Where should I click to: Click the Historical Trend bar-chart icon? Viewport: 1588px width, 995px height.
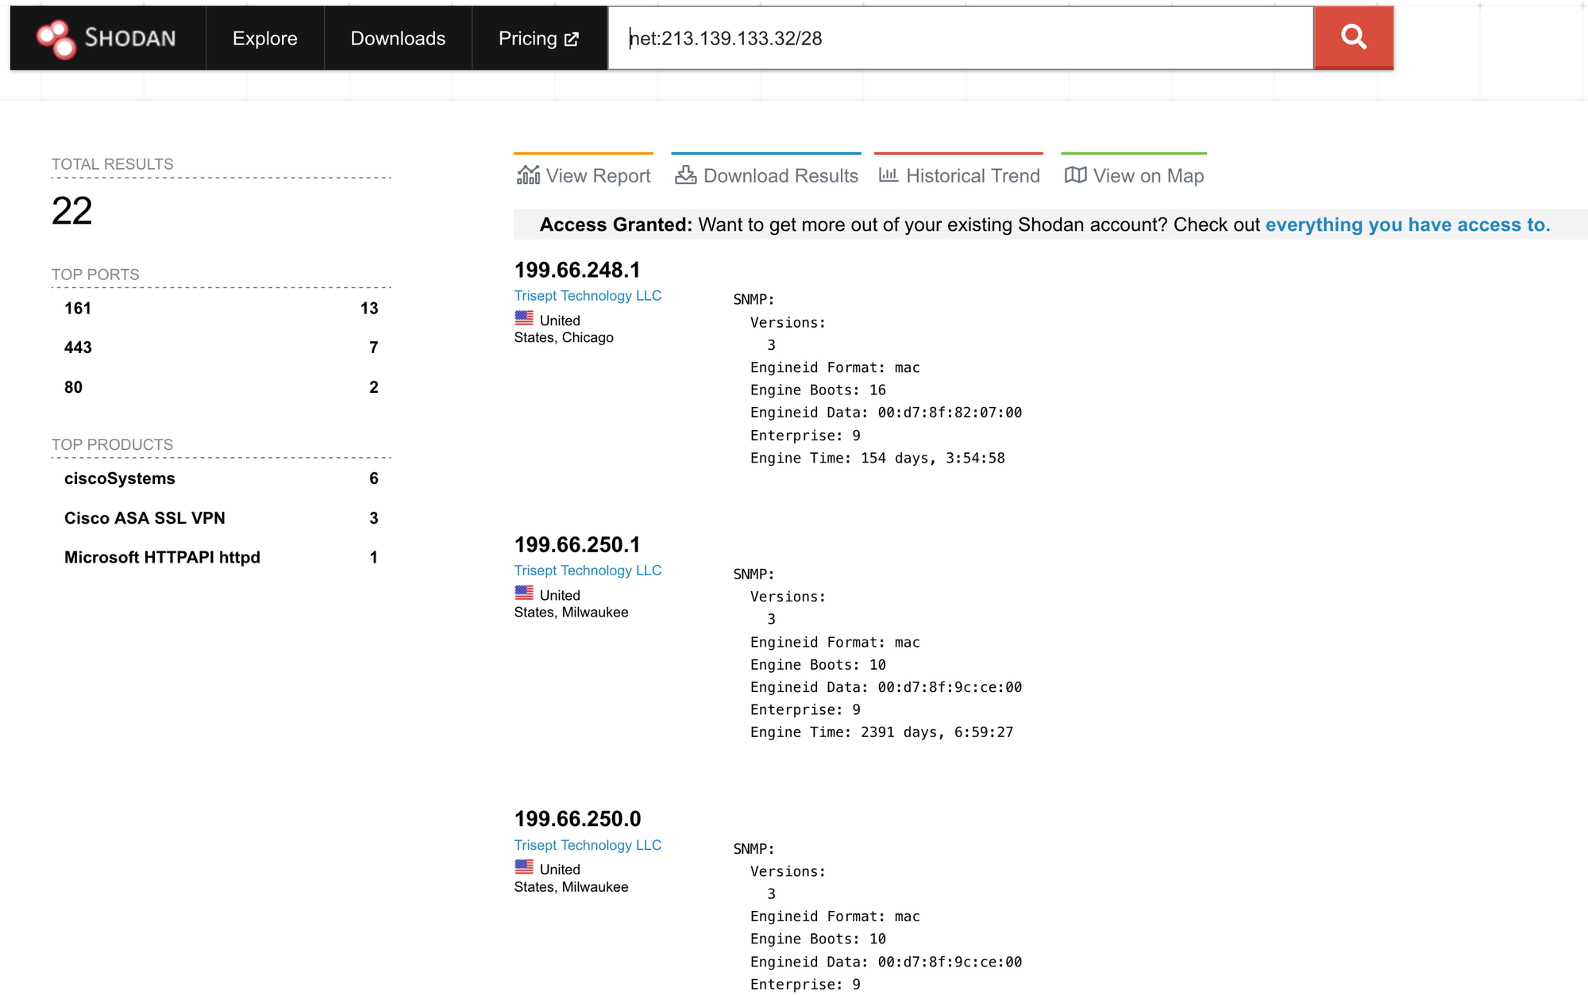(888, 175)
